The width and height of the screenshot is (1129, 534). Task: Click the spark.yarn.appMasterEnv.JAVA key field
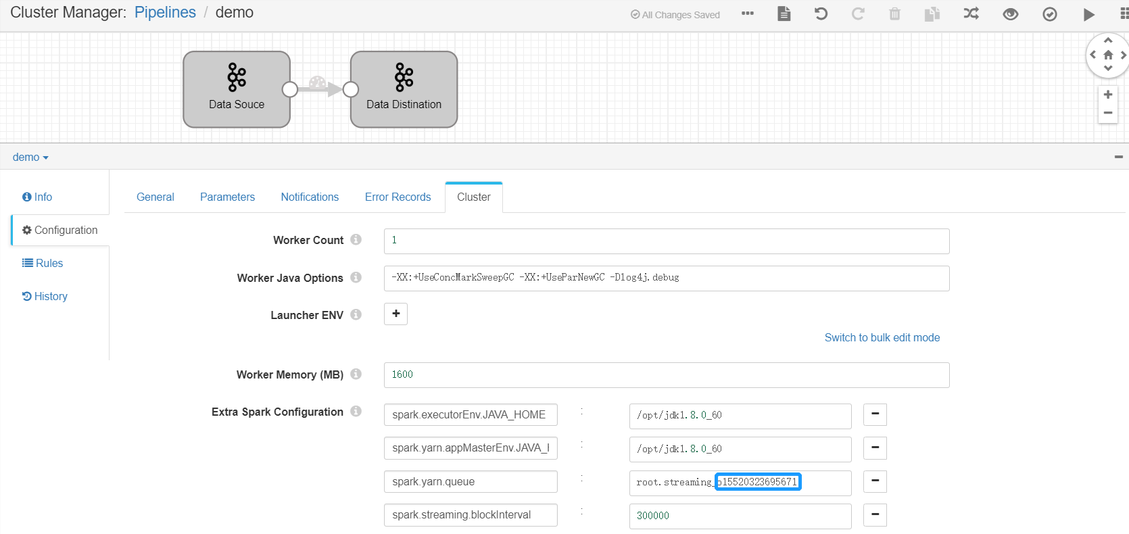click(471, 447)
